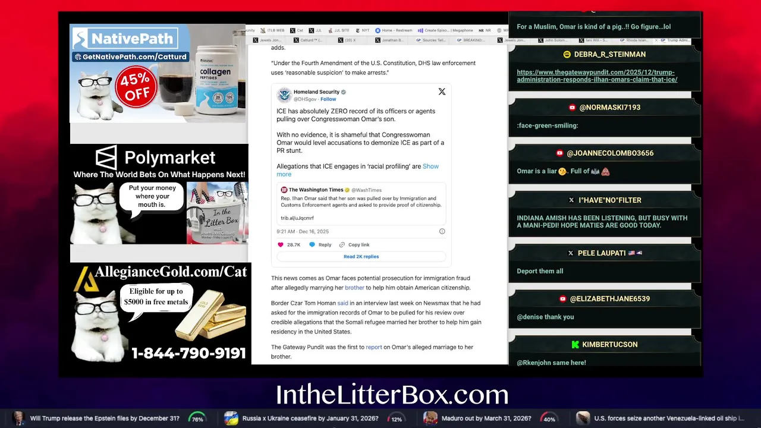Open the Create Episode Megaphone bookmark

(x=445, y=30)
